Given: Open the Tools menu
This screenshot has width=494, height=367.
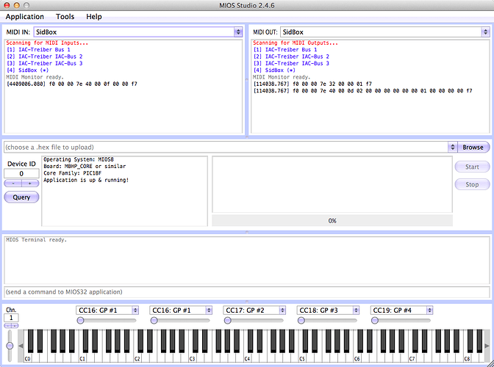Looking at the screenshot, I should tap(65, 17).
